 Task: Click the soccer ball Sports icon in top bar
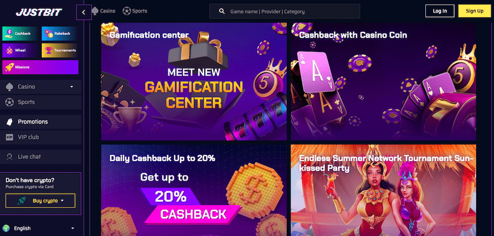127,11
